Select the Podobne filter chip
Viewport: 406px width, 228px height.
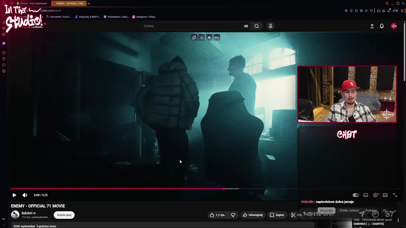[371, 211]
